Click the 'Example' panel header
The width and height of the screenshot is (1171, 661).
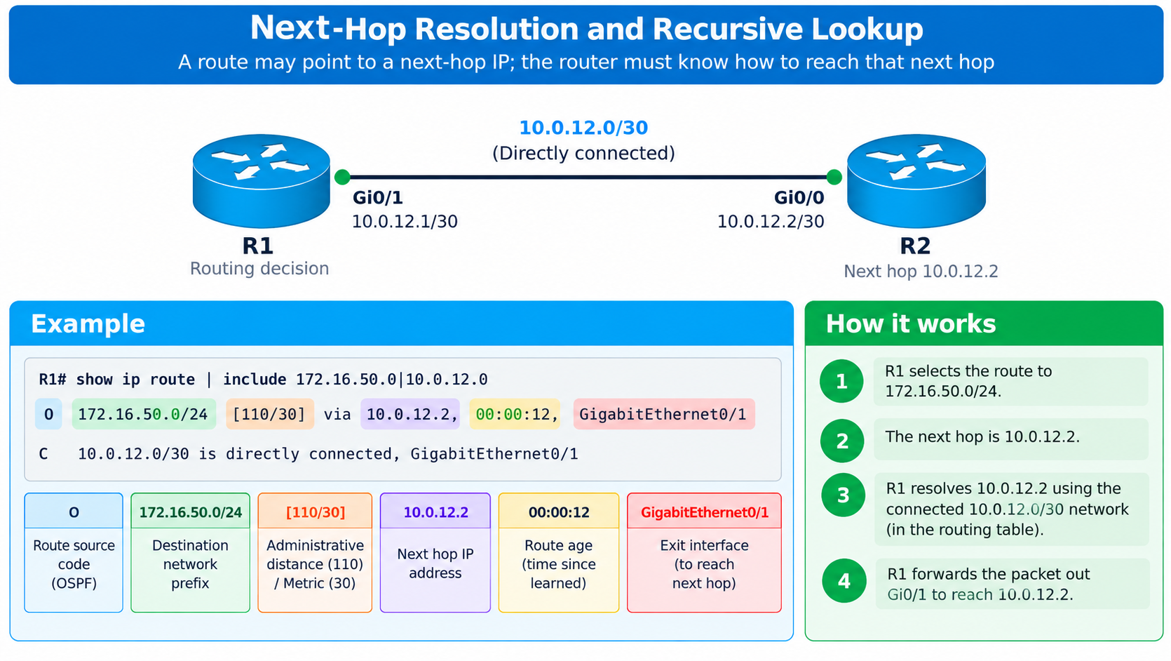(x=402, y=323)
